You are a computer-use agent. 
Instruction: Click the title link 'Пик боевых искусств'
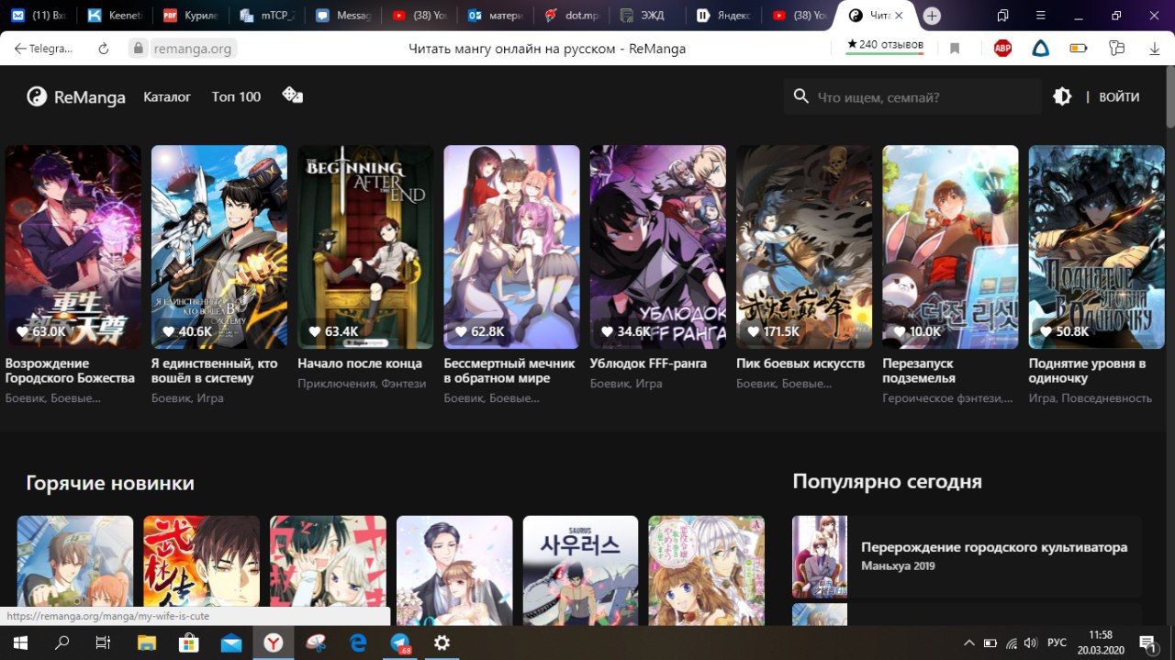click(x=800, y=364)
